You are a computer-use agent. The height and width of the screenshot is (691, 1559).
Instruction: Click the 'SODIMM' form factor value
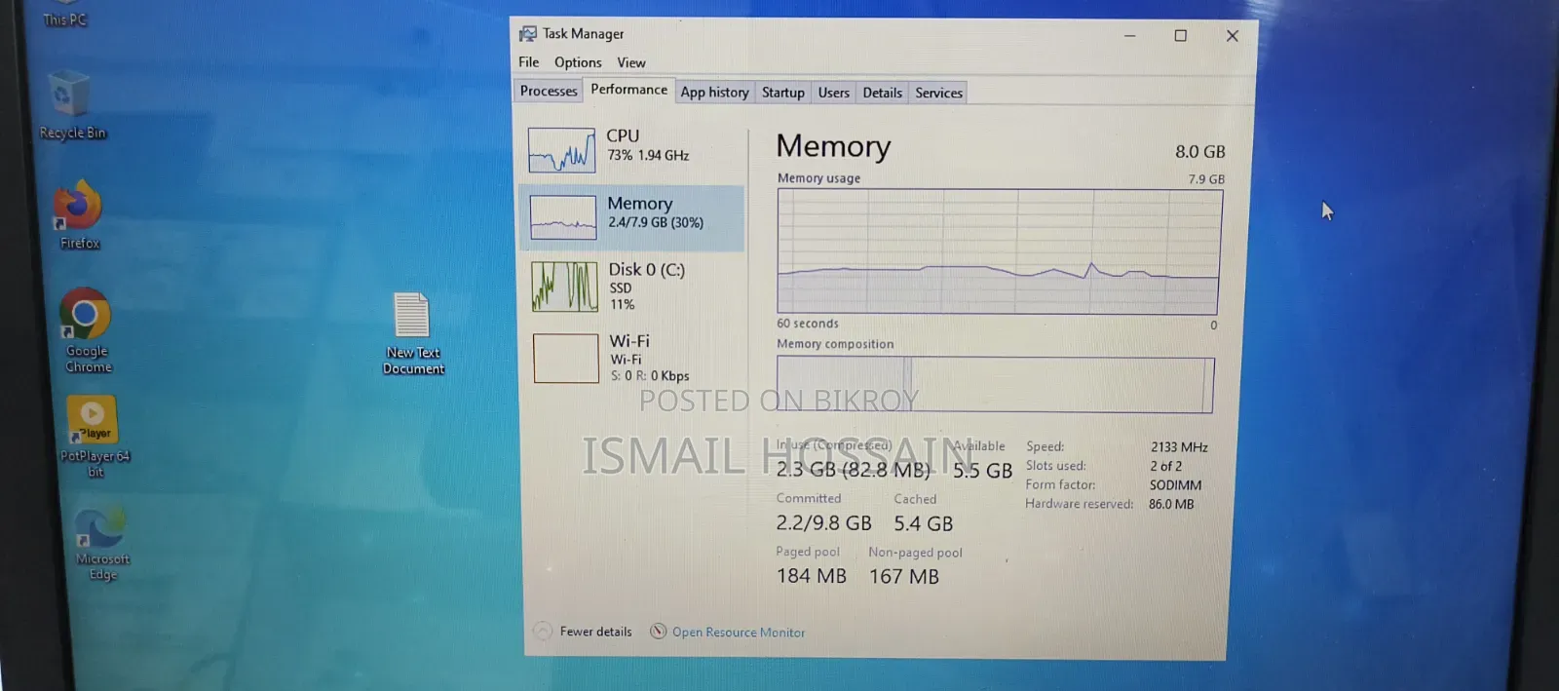coord(1175,485)
